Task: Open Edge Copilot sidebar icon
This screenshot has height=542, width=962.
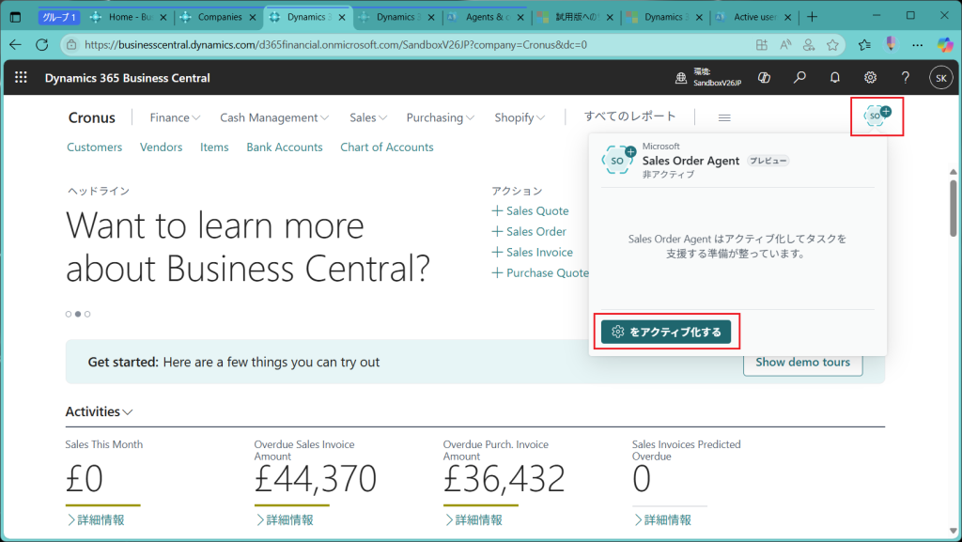Action: 945,45
